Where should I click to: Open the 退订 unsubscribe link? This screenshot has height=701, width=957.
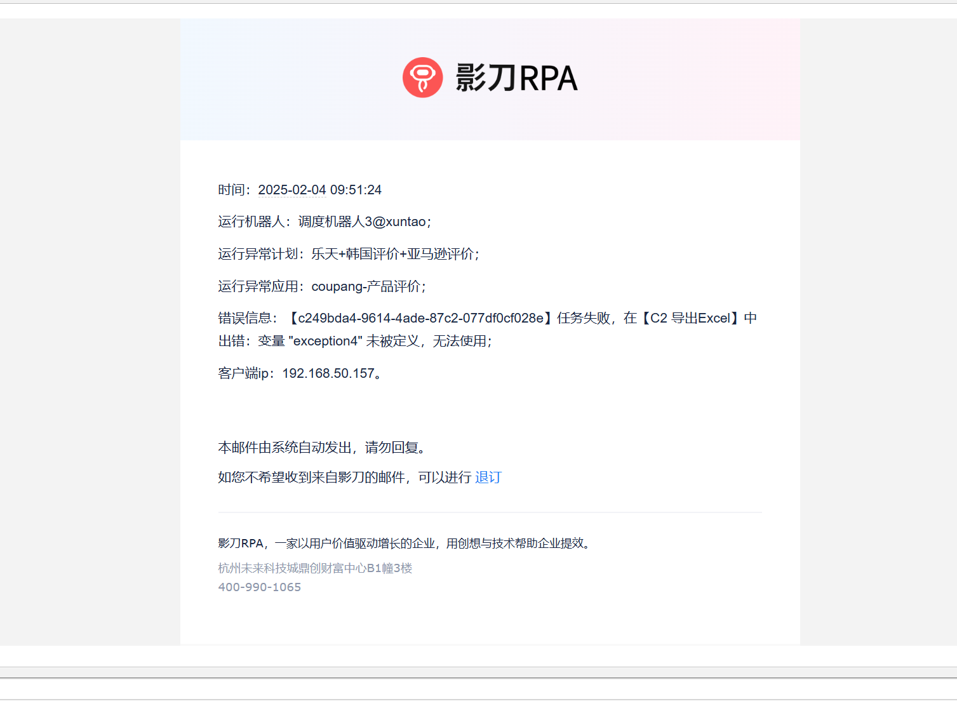(488, 477)
